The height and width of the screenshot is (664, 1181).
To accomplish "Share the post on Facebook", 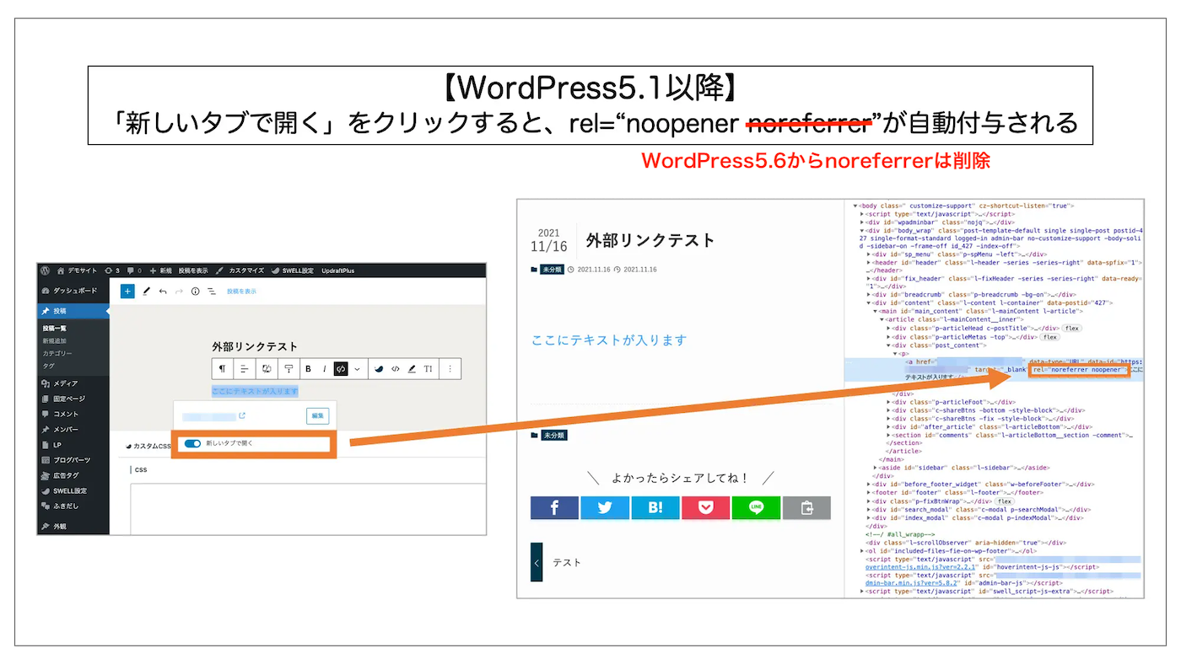I will coord(554,507).
